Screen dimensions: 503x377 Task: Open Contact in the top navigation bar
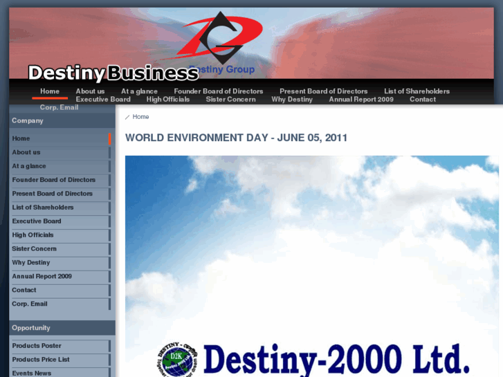click(x=423, y=99)
